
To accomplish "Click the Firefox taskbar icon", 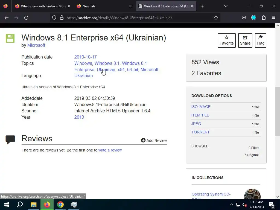I will point(47,205).
